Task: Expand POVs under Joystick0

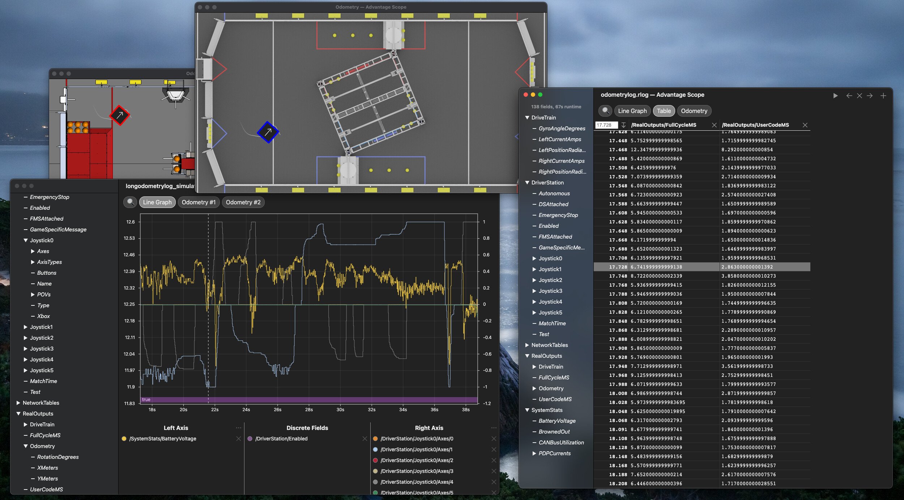Action: tap(33, 295)
